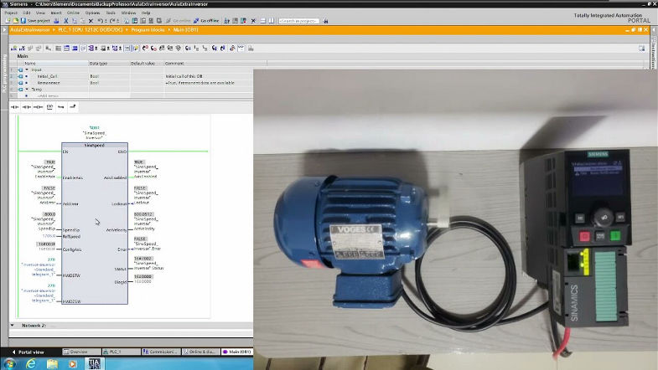
Task: Open the Tools menu
Action: (x=111, y=13)
